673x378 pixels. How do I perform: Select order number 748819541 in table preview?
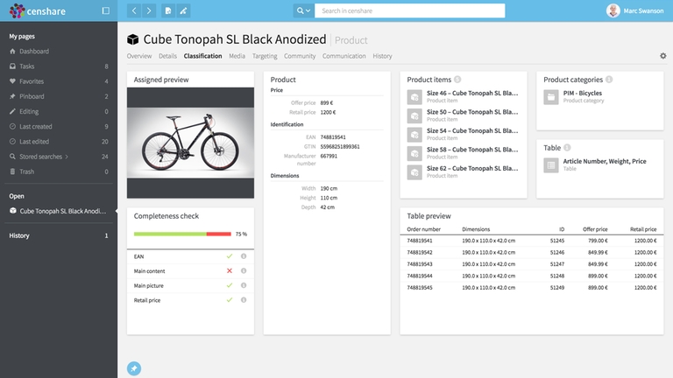click(420, 241)
